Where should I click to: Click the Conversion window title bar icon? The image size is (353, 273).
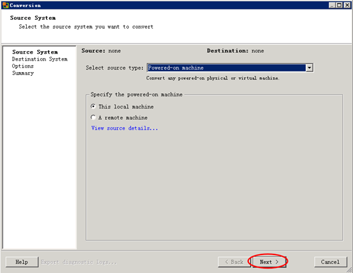coord(5,5)
